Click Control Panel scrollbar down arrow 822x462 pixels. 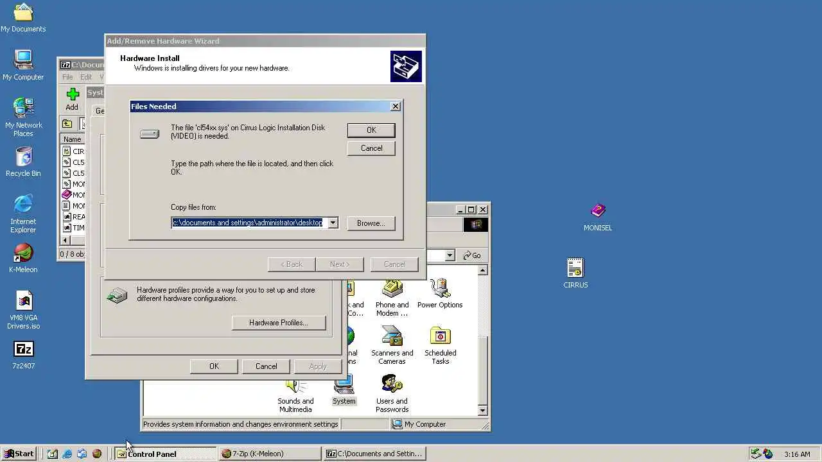483,411
